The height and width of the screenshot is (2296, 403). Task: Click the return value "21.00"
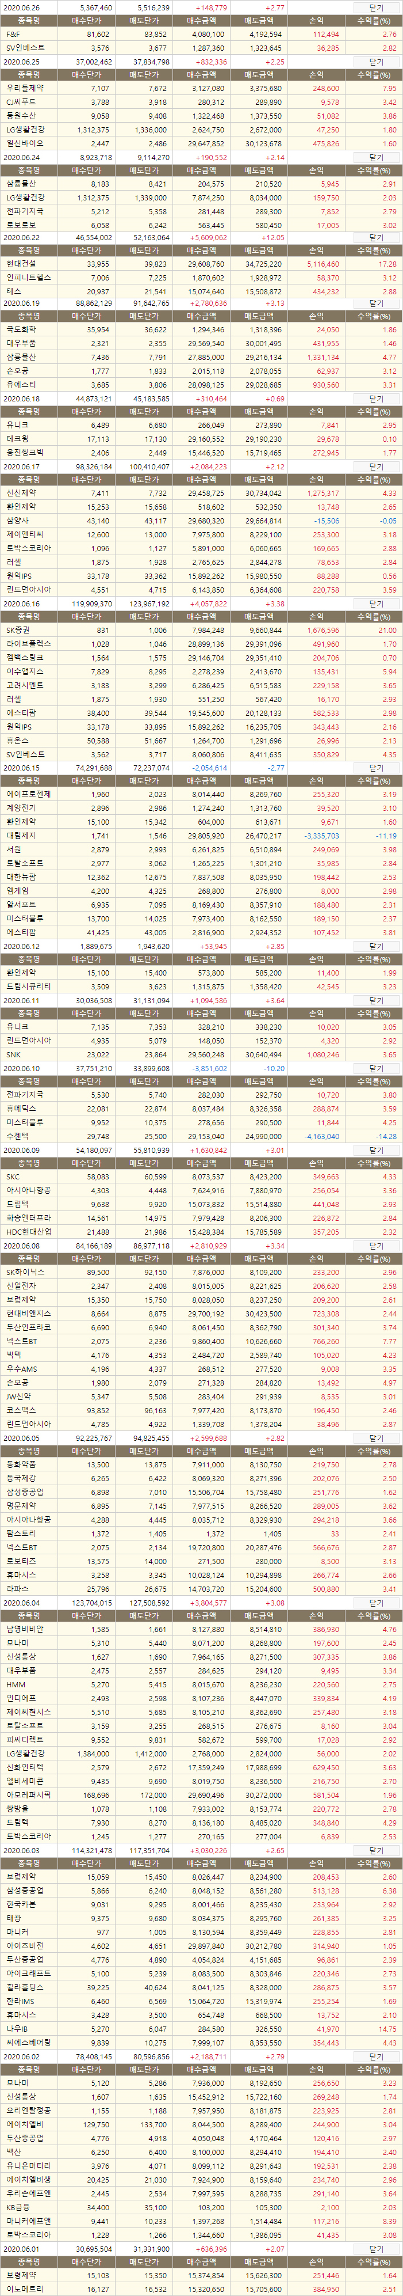388,630
